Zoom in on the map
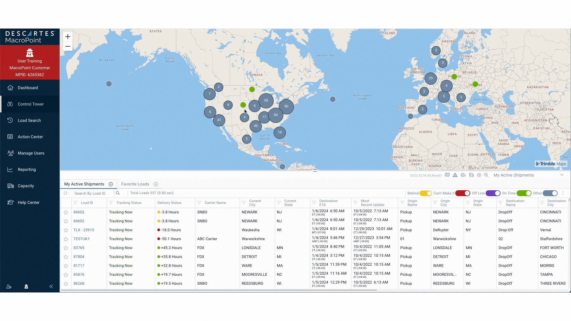The image size is (571, 321). pos(68,37)
